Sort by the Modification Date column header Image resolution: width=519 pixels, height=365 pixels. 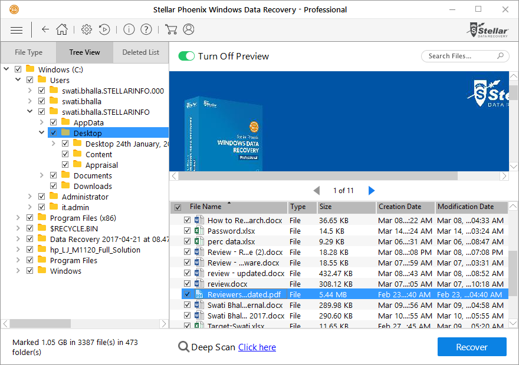click(471, 207)
